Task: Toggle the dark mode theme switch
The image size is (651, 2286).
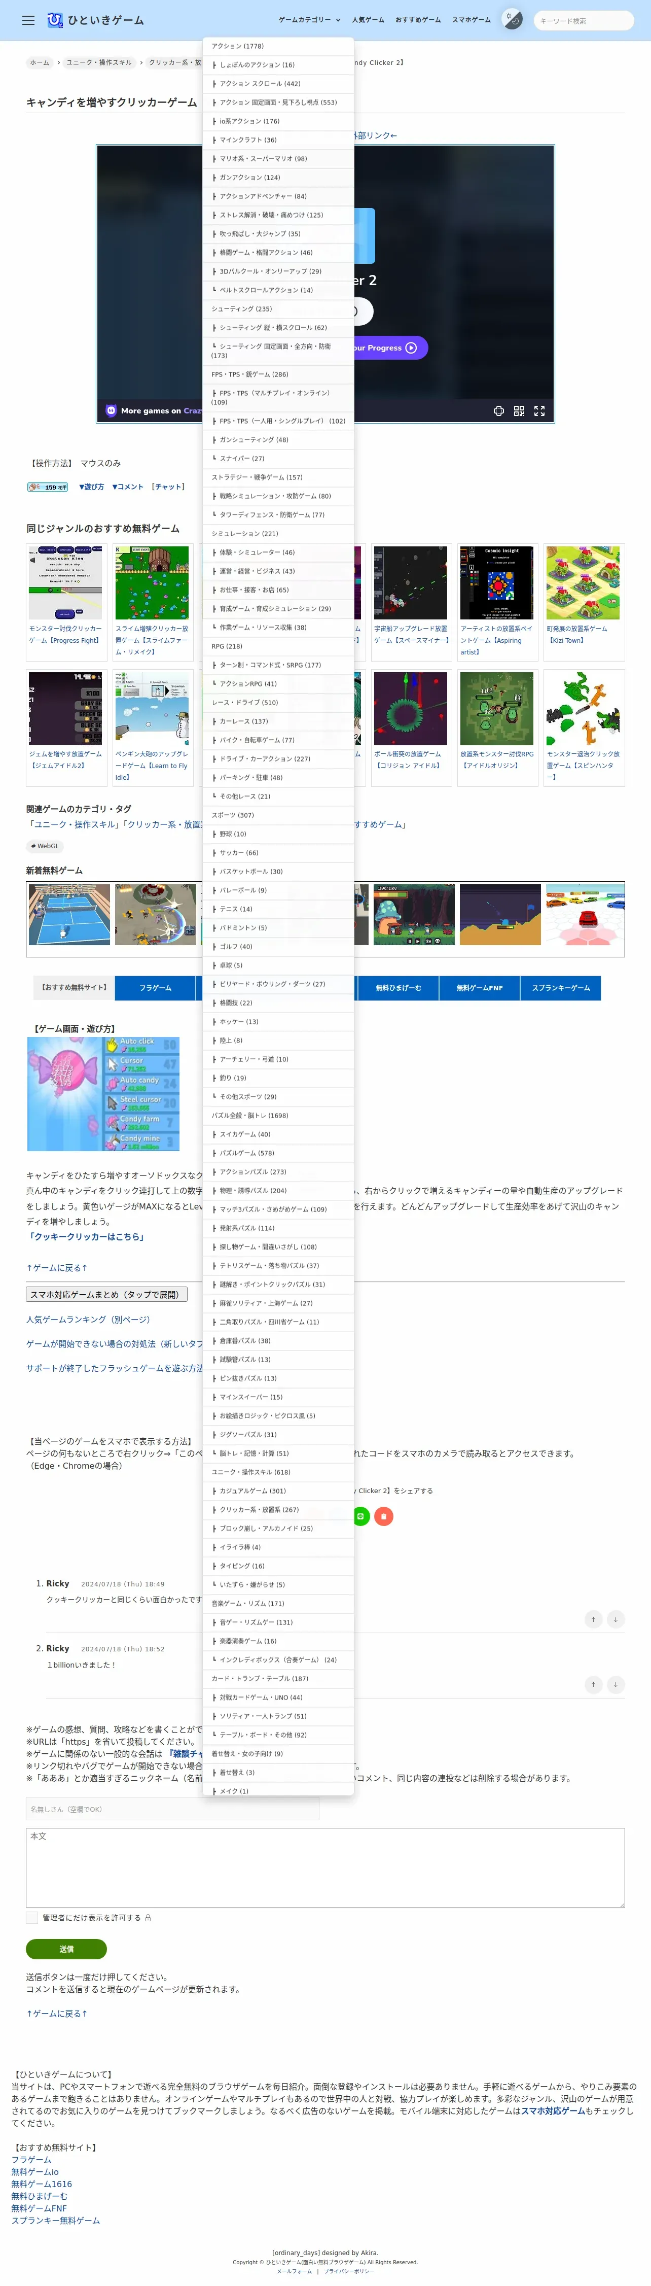Action: [513, 19]
